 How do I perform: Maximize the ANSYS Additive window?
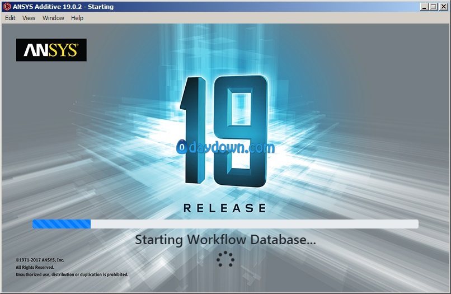434,7
